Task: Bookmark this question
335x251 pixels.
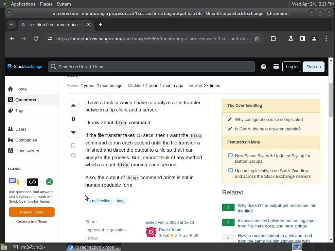Action: pyautogui.click(x=73, y=145)
